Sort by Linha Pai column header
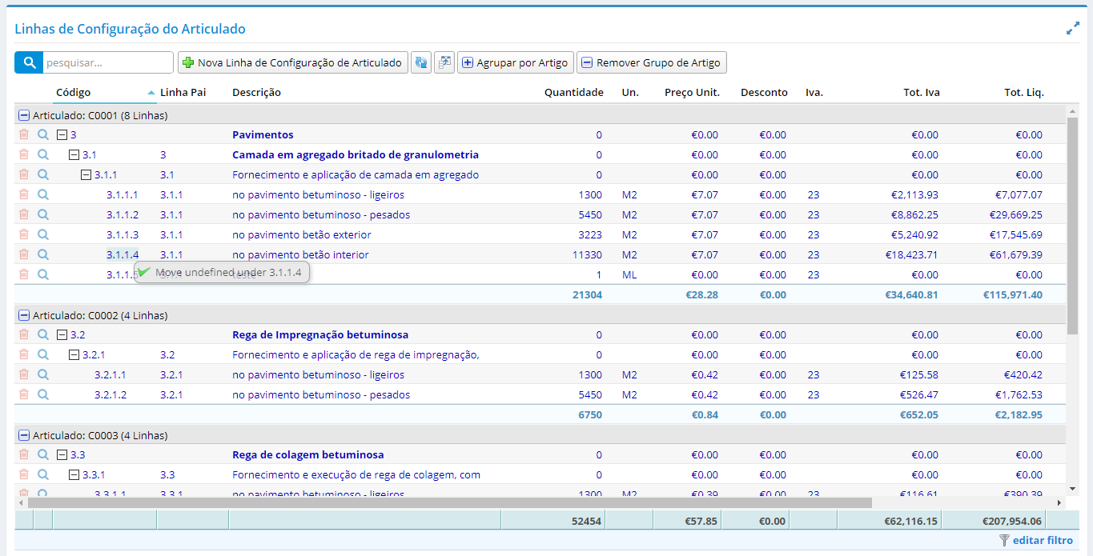 pos(183,92)
